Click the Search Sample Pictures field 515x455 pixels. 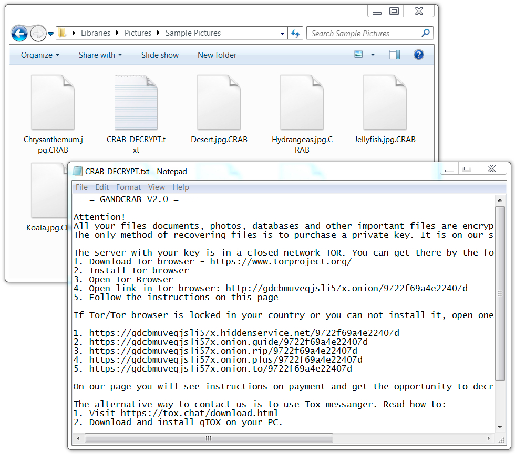pos(369,34)
